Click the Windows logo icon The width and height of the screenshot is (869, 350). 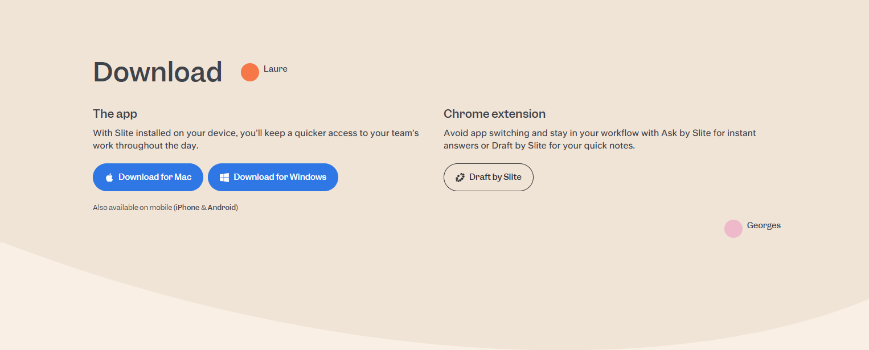[x=224, y=178]
